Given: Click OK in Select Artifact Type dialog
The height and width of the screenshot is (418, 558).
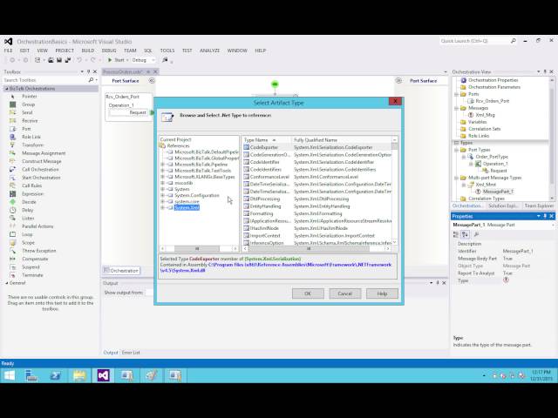Looking at the screenshot, I should point(308,293).
